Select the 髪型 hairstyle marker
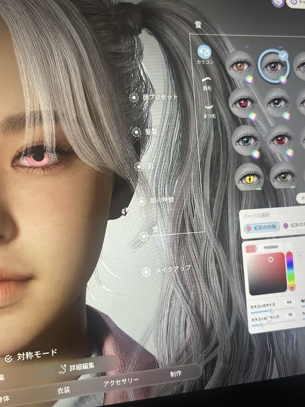Image resolution: width=305 pixels, height=407 pixels. pyautogui.click(x=136, y=132)
